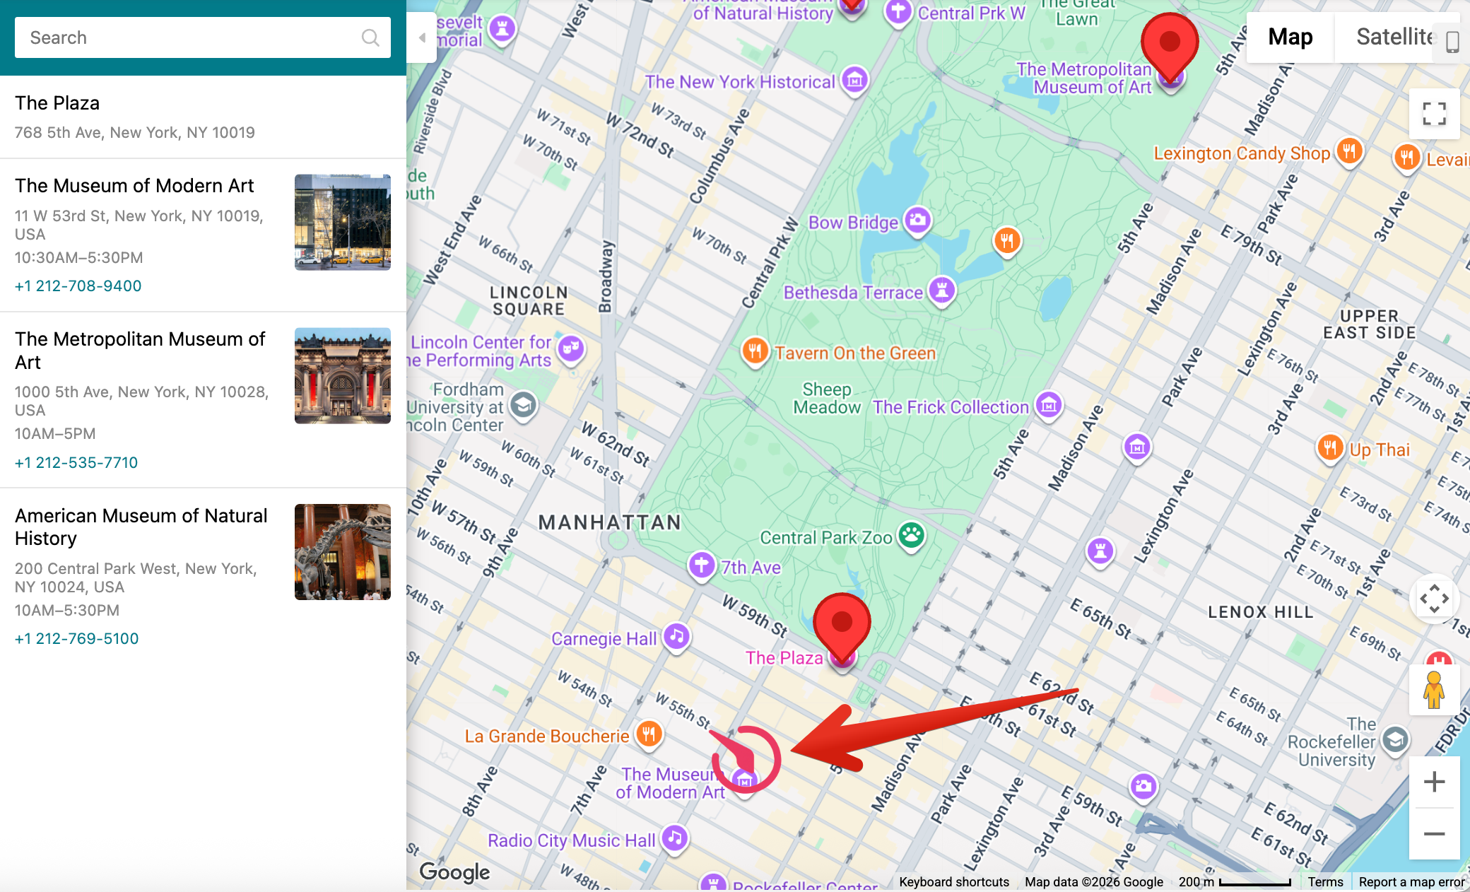
Task: Click the Lincoln Center theater icon
Action: [571, 348]
